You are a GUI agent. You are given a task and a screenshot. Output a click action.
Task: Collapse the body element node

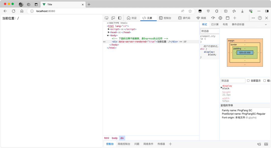108,35
